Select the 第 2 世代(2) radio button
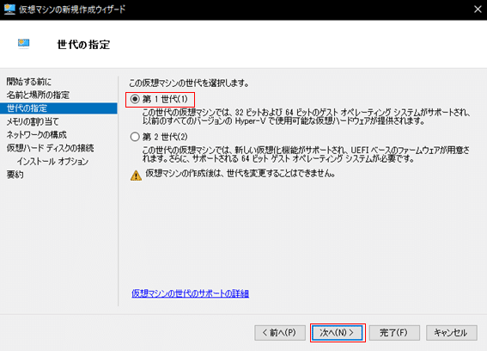 (x=135, y=137)
